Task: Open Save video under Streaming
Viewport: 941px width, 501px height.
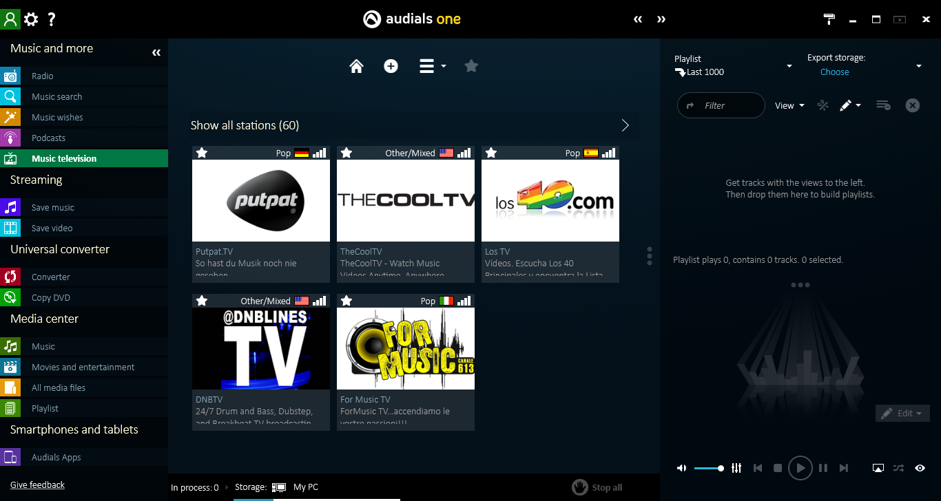Action: click(x=84, y=228)
